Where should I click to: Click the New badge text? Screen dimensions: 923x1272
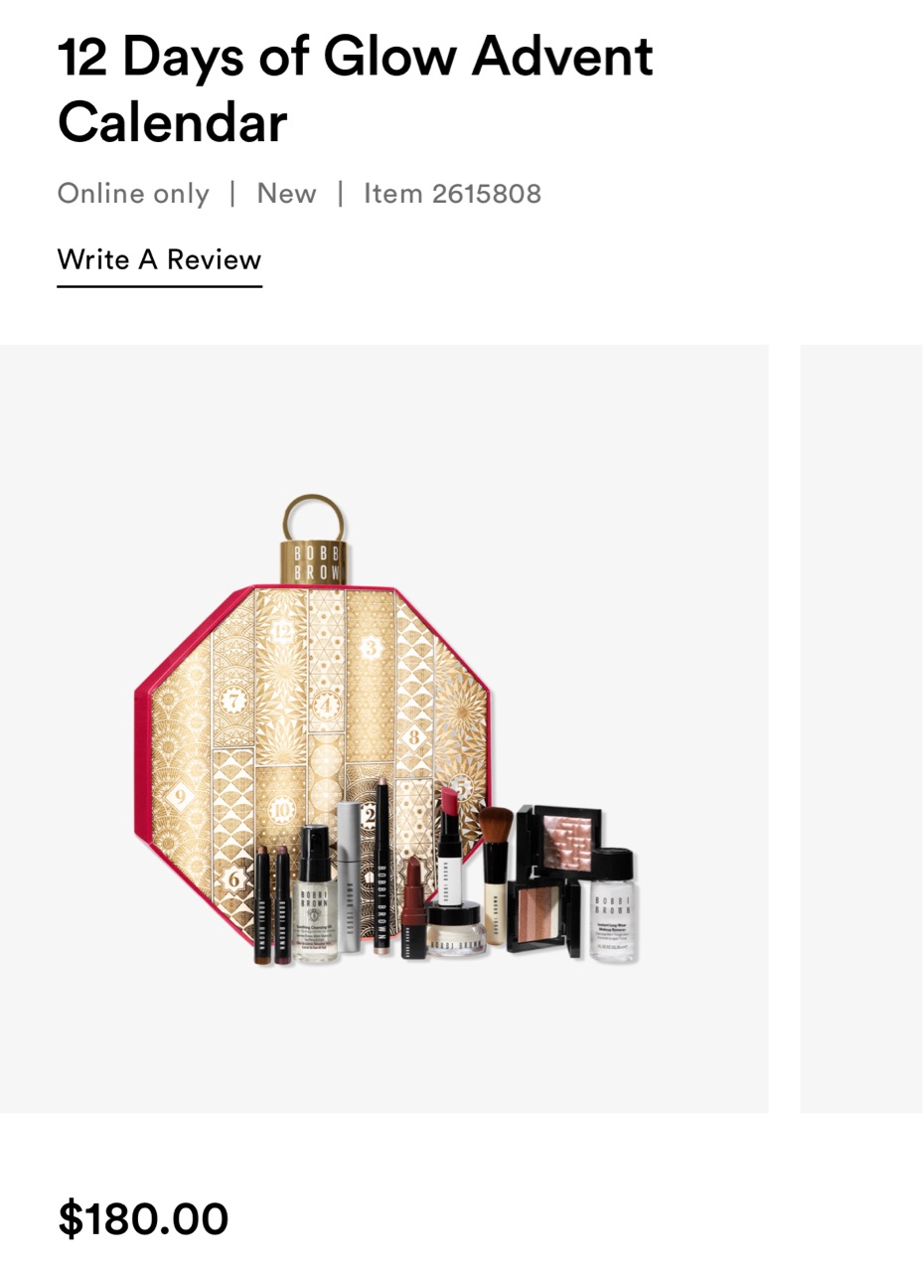(x=286, y=193)
